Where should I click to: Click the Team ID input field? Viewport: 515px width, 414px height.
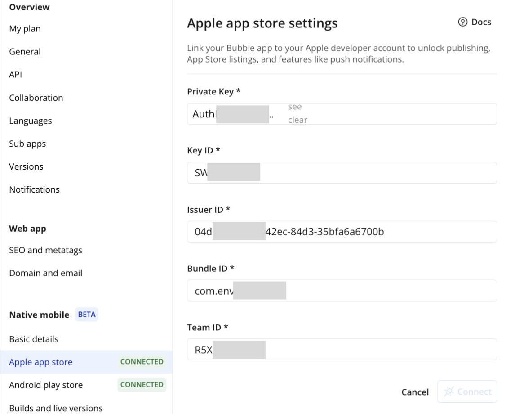pyautogui.click(x=342, y=350)
